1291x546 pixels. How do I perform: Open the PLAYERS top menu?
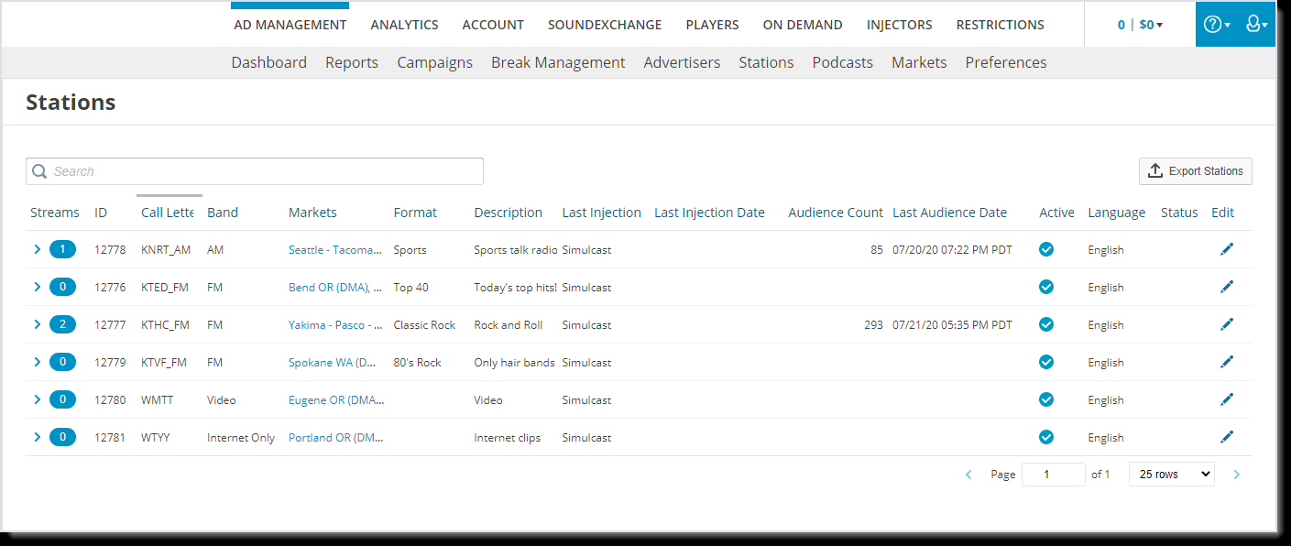[x=713, y=25]
